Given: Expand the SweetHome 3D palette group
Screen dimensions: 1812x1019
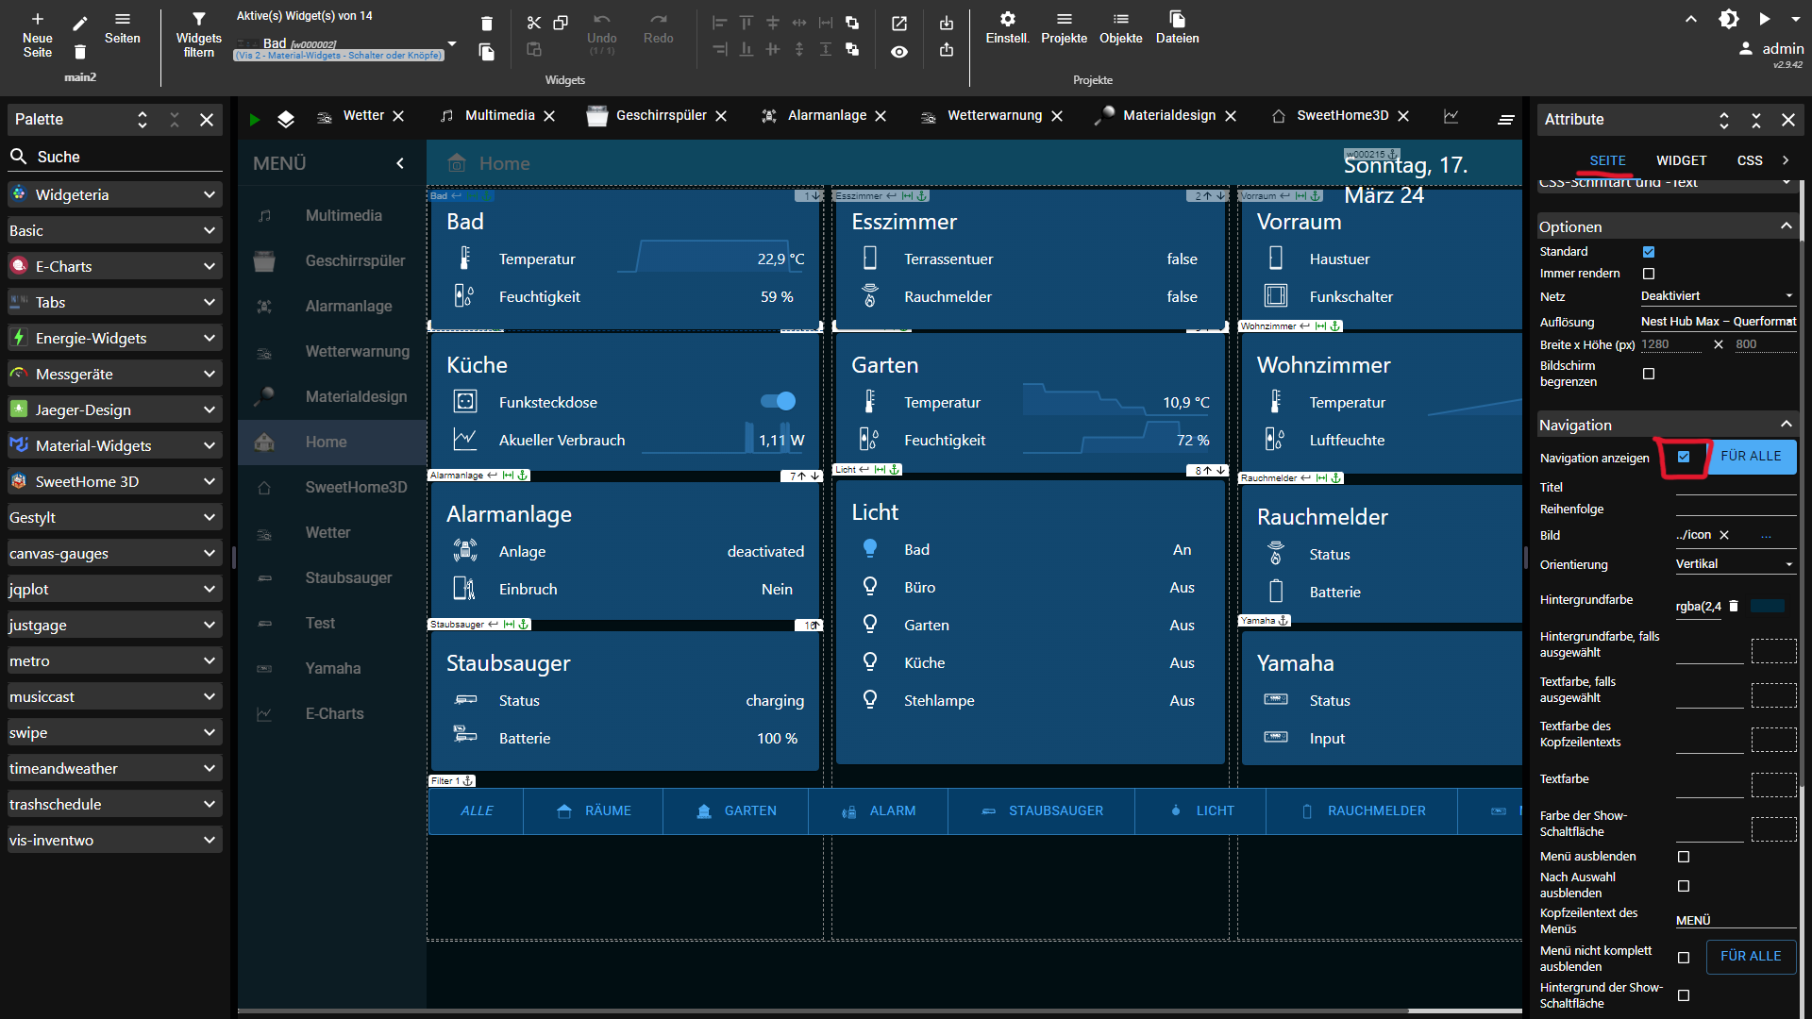Looking at the screenshot, I should [x=115, y=481].
